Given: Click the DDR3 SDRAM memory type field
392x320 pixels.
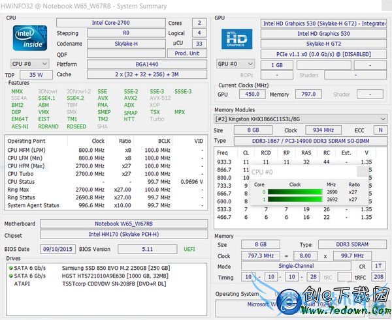Looking at the screenshot, I should tap(352, 244).
